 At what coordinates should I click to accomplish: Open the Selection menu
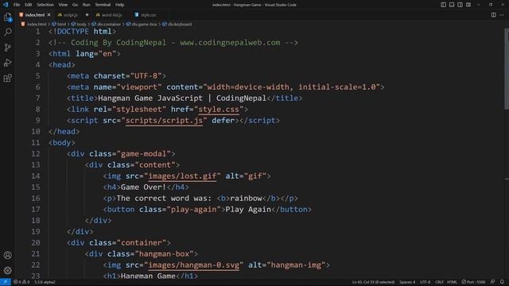pyautogui.click(x=45, y=5)
